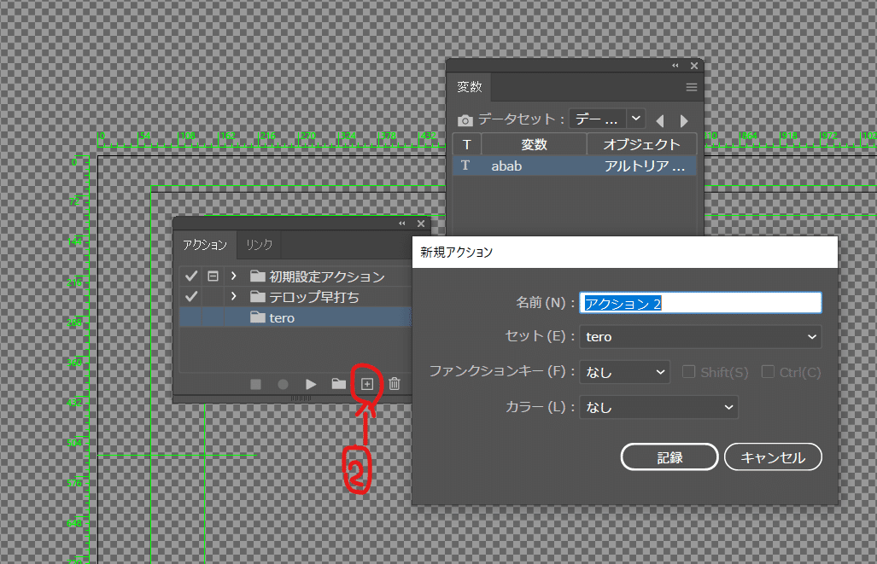Select the name field containing アクション 2

[x=699, y=302]
